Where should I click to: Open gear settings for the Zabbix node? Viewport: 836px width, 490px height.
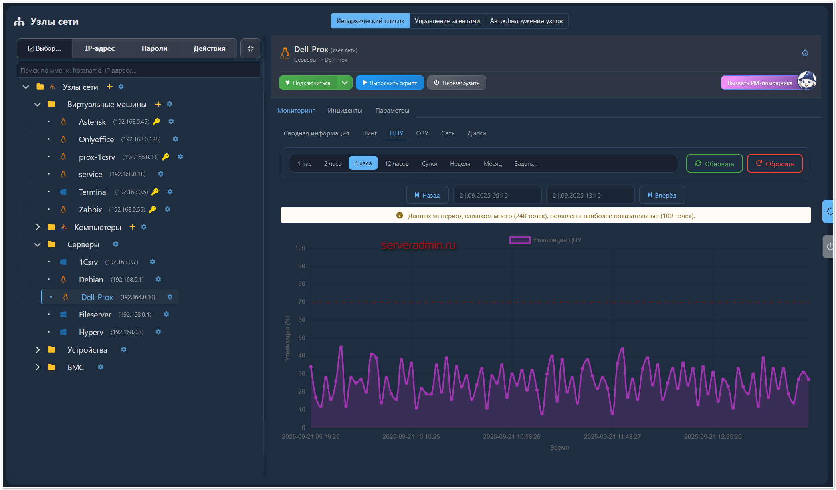[x=168, y=209]
